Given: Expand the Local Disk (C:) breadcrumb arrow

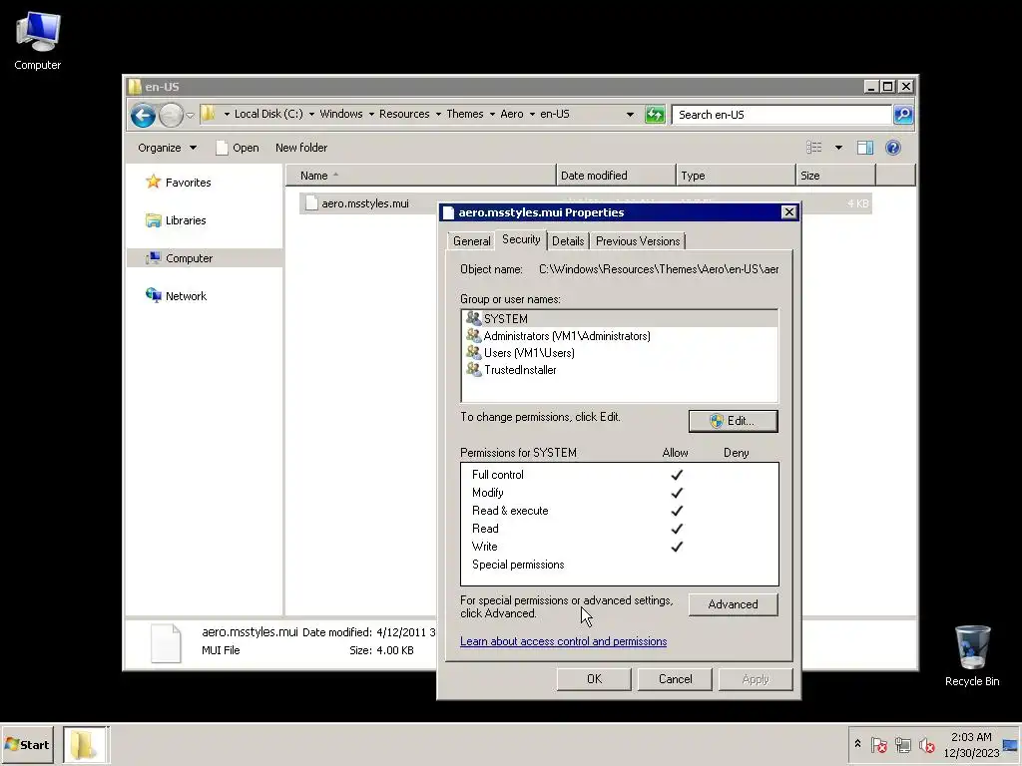Looking at the screenshot, I should pyautogui.click(x=311, y=114).
